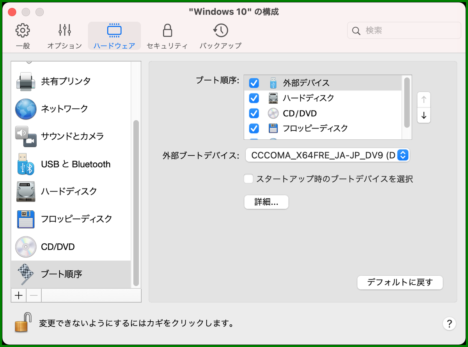The height and width of the screenshot is (347, 468).
Task: Select USB と Bluetooth text in sidebar
Action: tap(76, 164)
